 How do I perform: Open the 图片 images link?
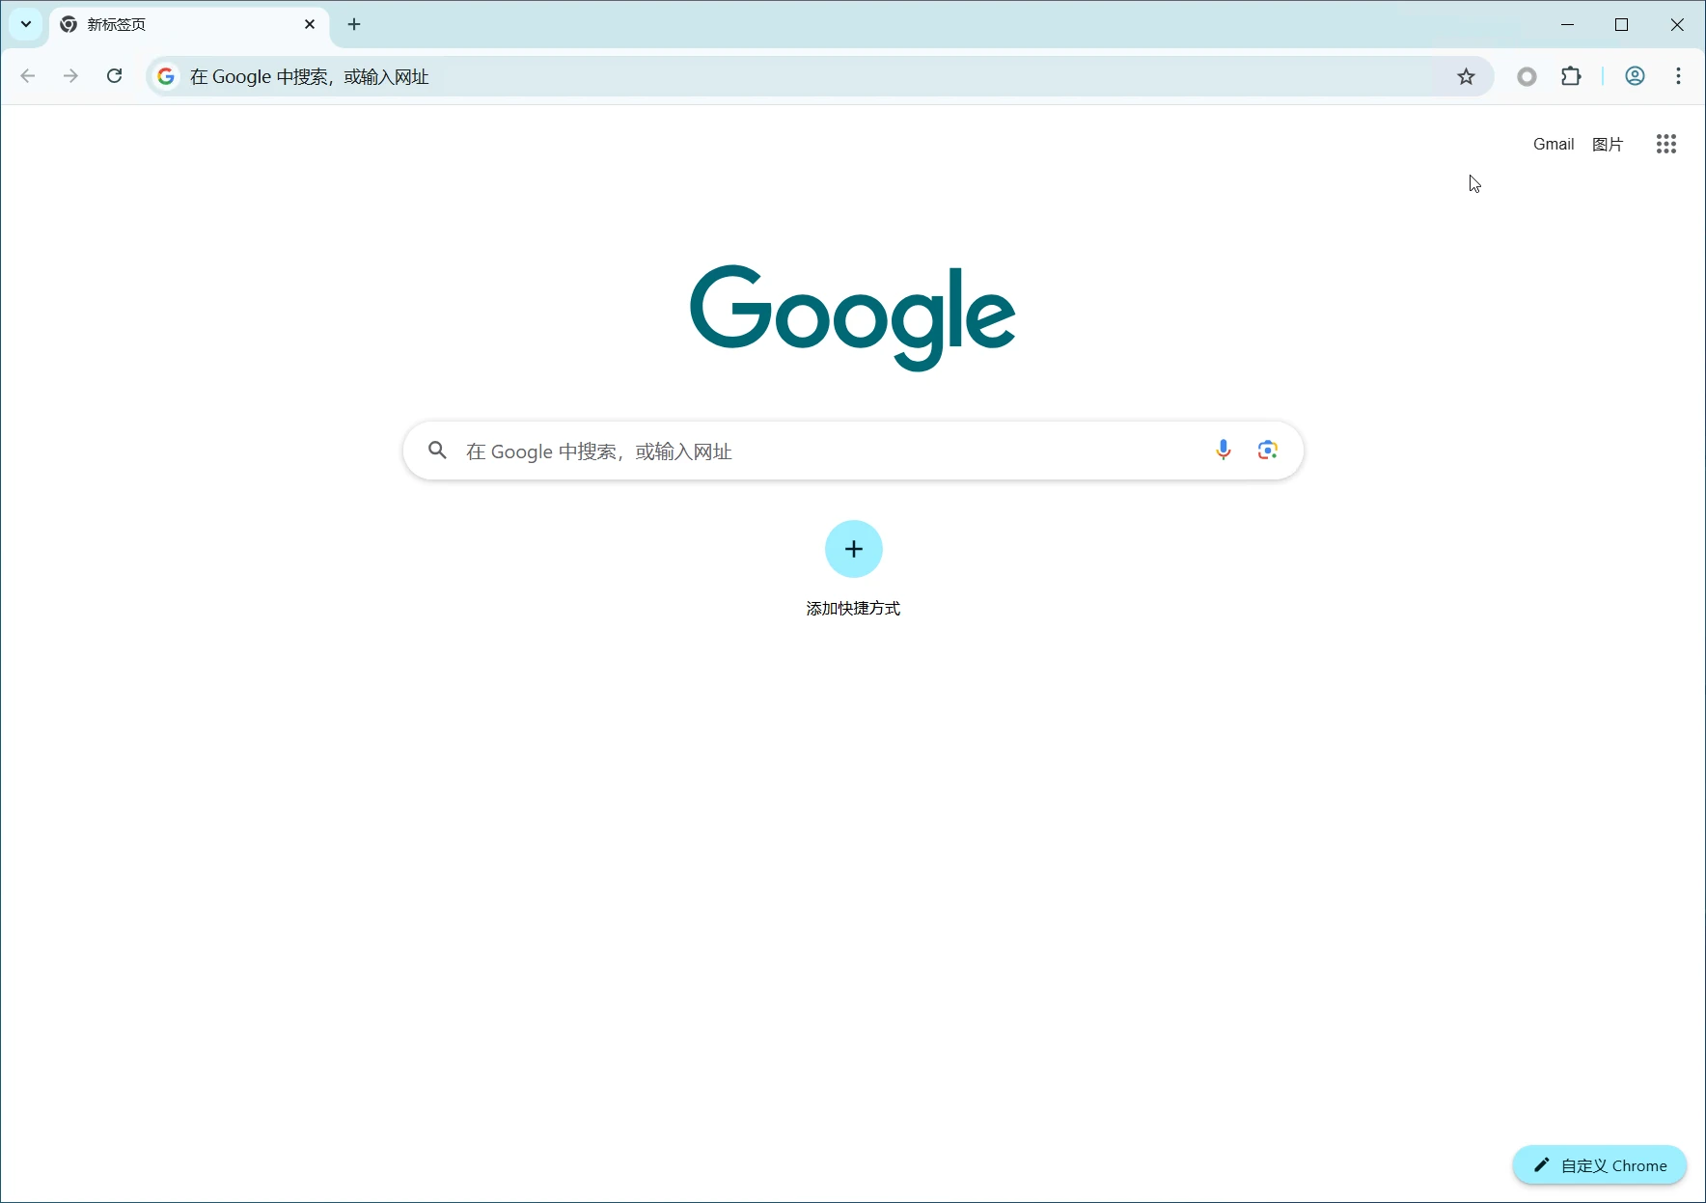click(1608, 144)
